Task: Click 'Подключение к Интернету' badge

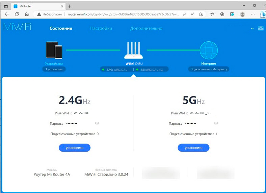Action: 209,69
